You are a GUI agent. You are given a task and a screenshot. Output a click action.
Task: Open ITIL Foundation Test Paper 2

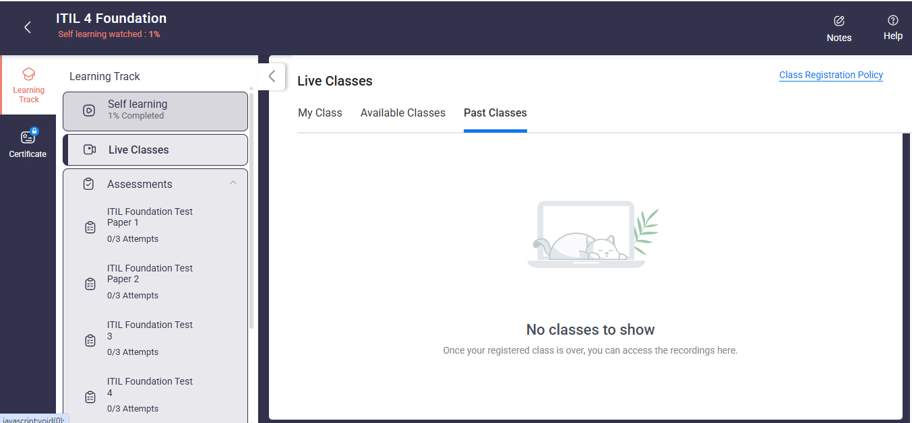tap(150, 273)
